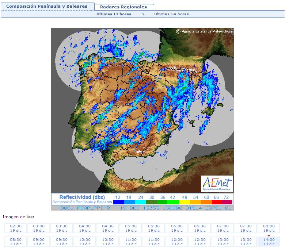Load the 05:30 19 dic image
Image resolution: width=293 pixels, height=250 pixels.
coord(154,228)
